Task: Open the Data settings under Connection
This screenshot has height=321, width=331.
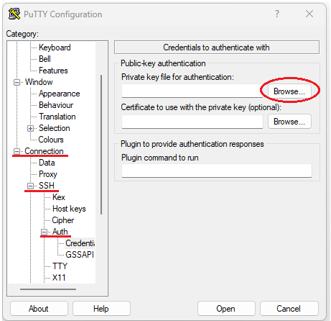Action: pos(47,163)
